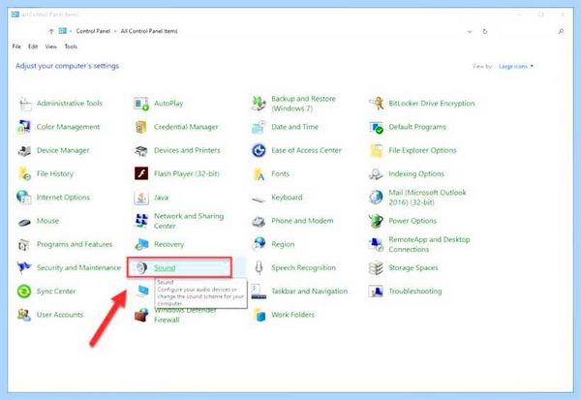Expand the chevron after Control Panel breadcrumb
This screenshot has height=400, width=581.
(x=115, y=31)
